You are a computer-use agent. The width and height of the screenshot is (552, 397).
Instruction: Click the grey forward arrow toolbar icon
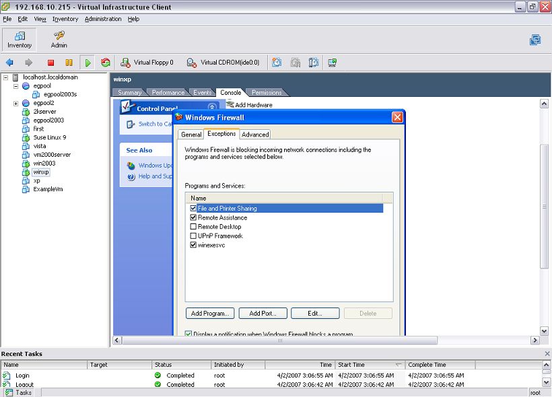28,63
